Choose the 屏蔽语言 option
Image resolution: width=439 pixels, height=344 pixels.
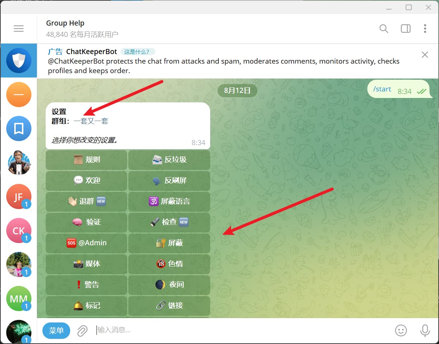coord(169,201)
